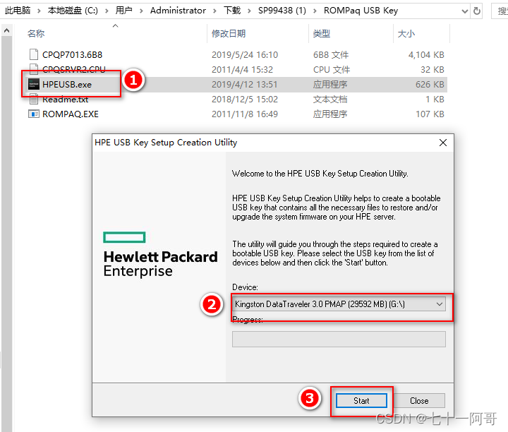Click the Readme.txt document icon

33,99
